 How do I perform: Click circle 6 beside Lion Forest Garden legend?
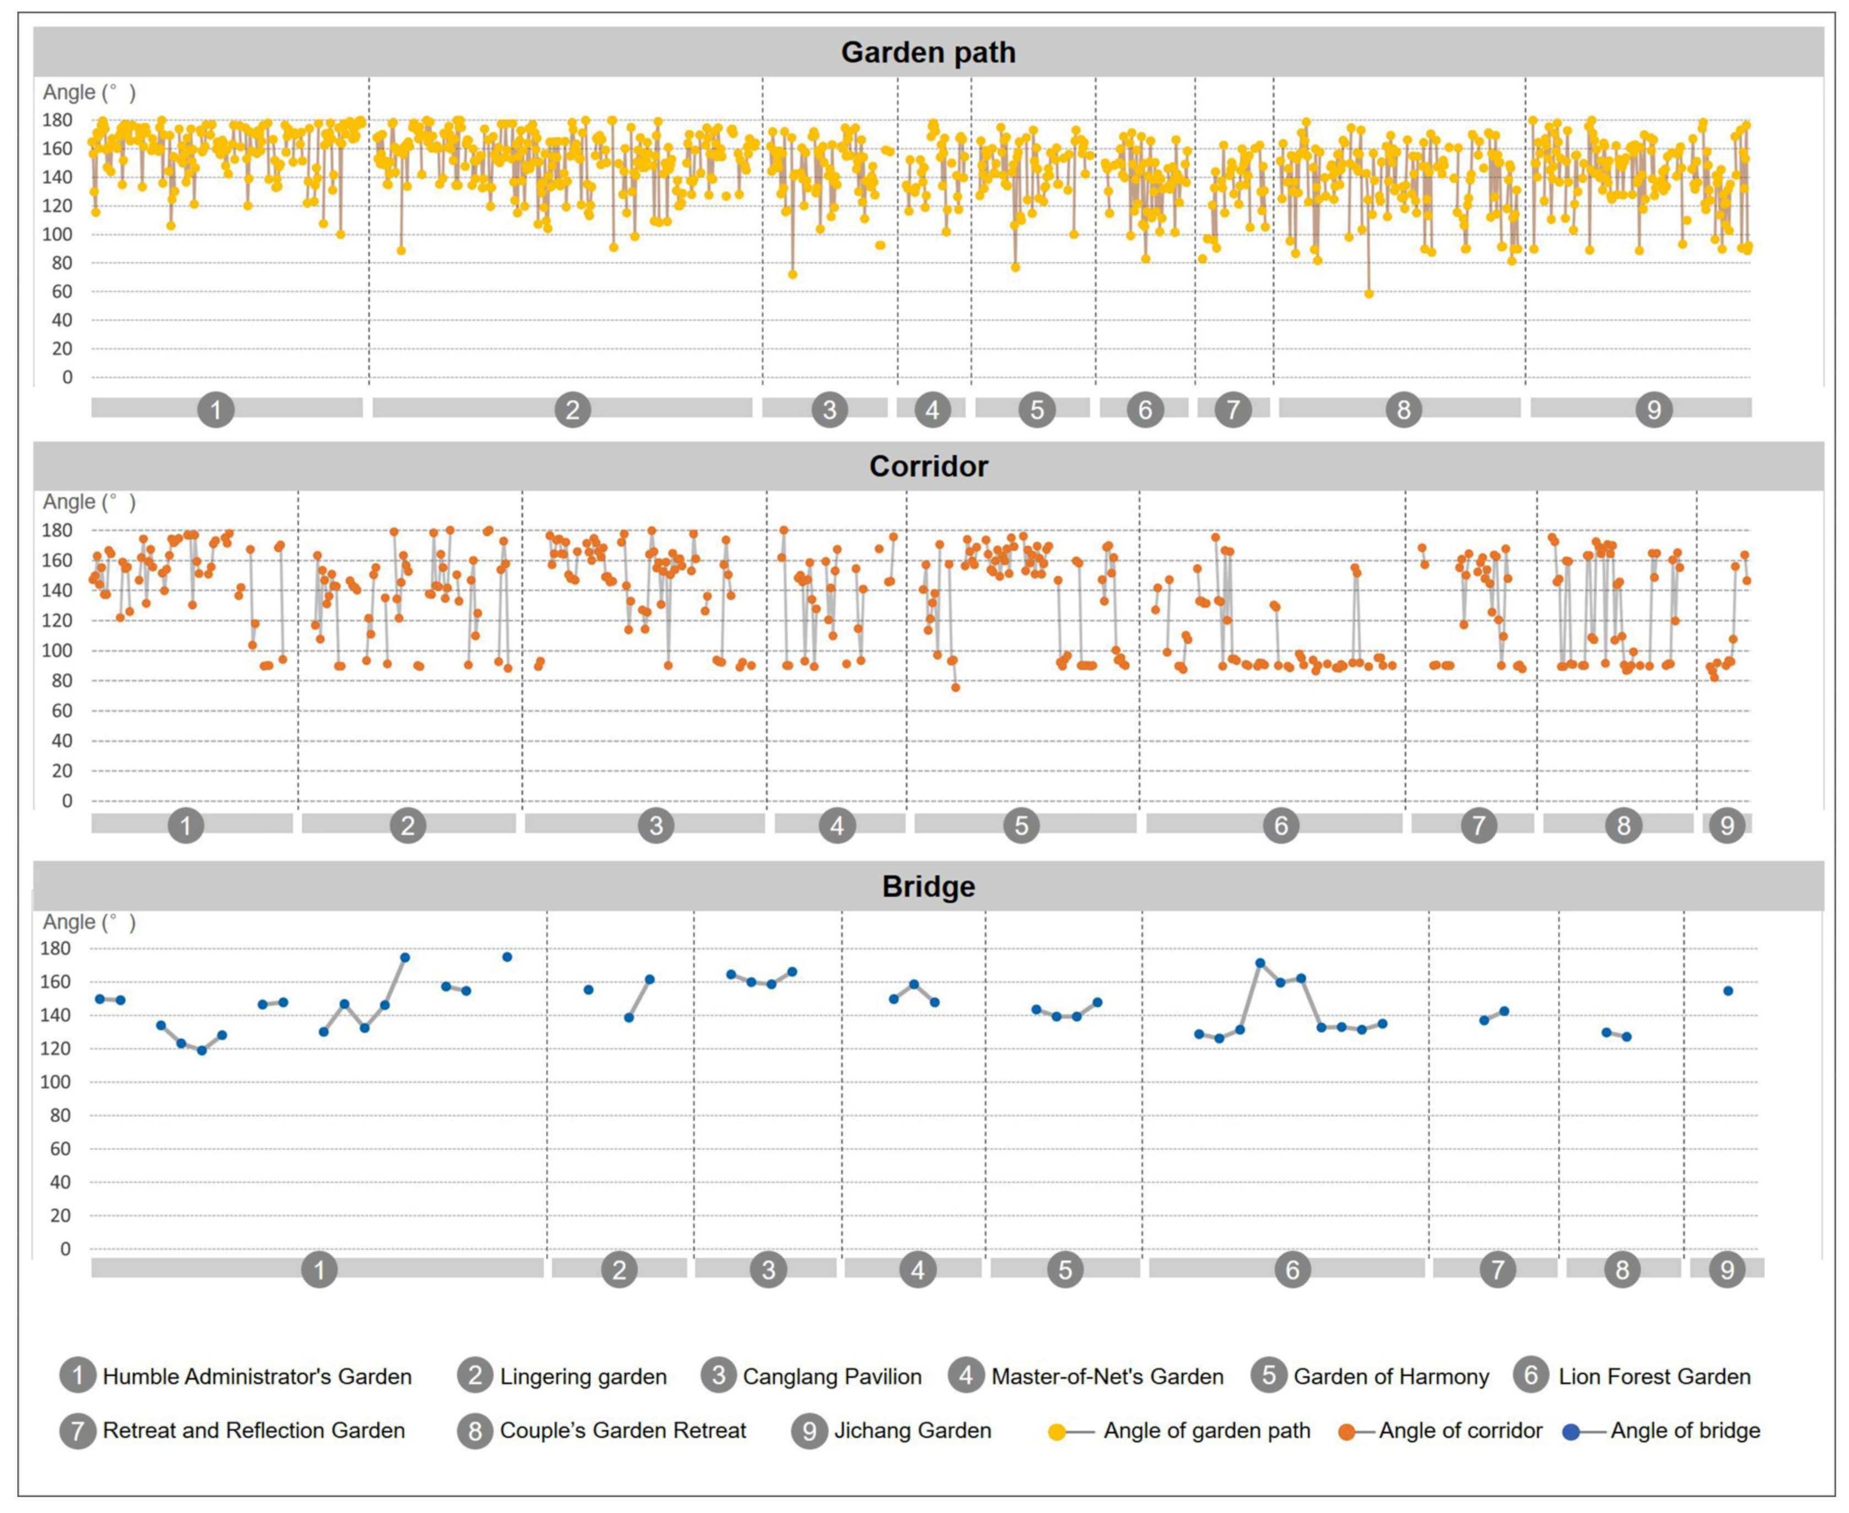[1531, 1376]
